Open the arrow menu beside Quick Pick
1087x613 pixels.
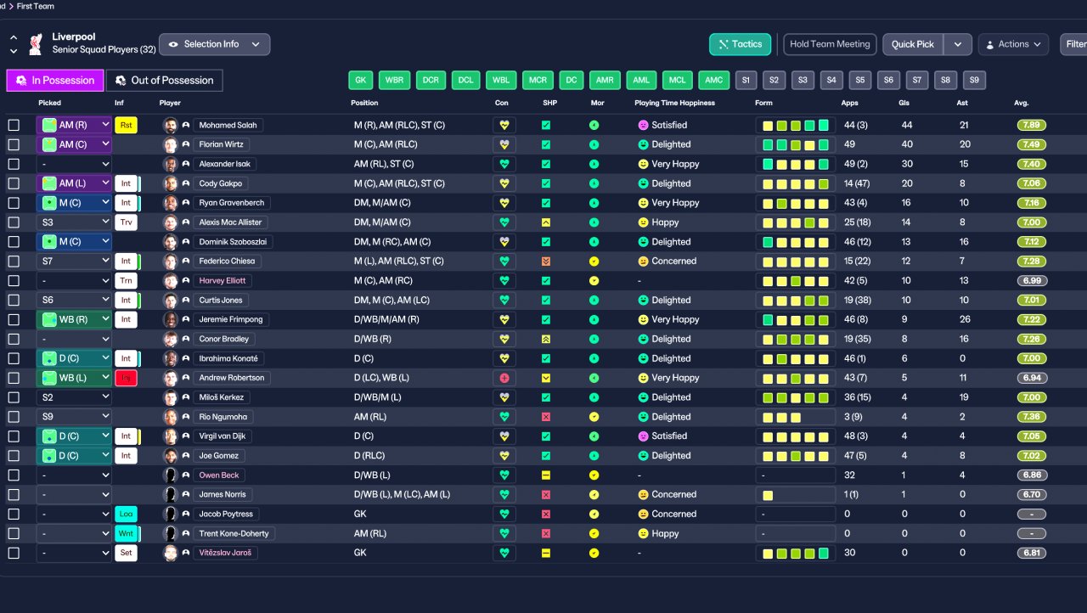click(958, 44)
